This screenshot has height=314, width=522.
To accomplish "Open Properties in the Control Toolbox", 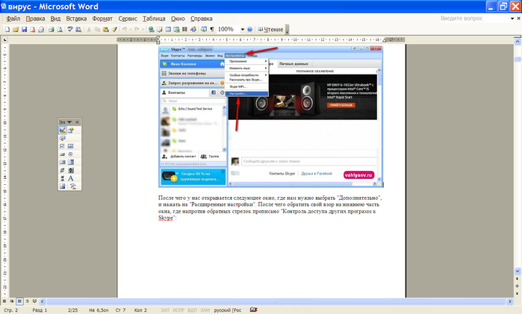I will pos(71,131).
